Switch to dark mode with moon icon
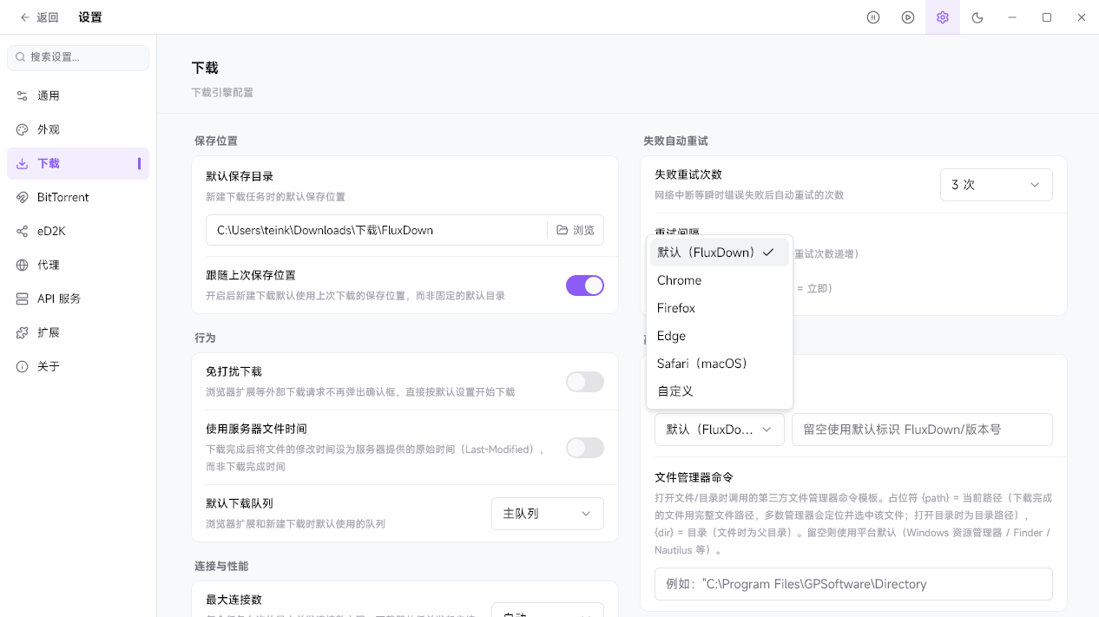Image resolution: width=1099 pixels, height=617 pixels. 977,17
